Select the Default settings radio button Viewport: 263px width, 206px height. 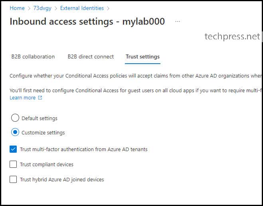click(x=15, y=118)
